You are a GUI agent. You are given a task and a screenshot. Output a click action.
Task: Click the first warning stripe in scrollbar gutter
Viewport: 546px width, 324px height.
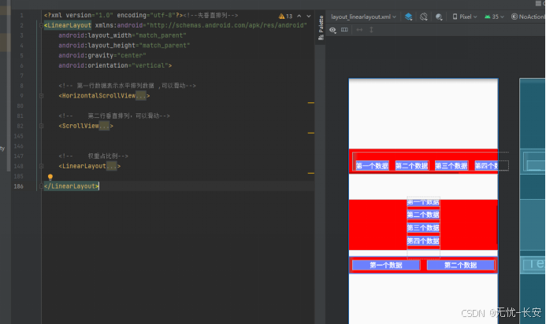tap(311, 103)
